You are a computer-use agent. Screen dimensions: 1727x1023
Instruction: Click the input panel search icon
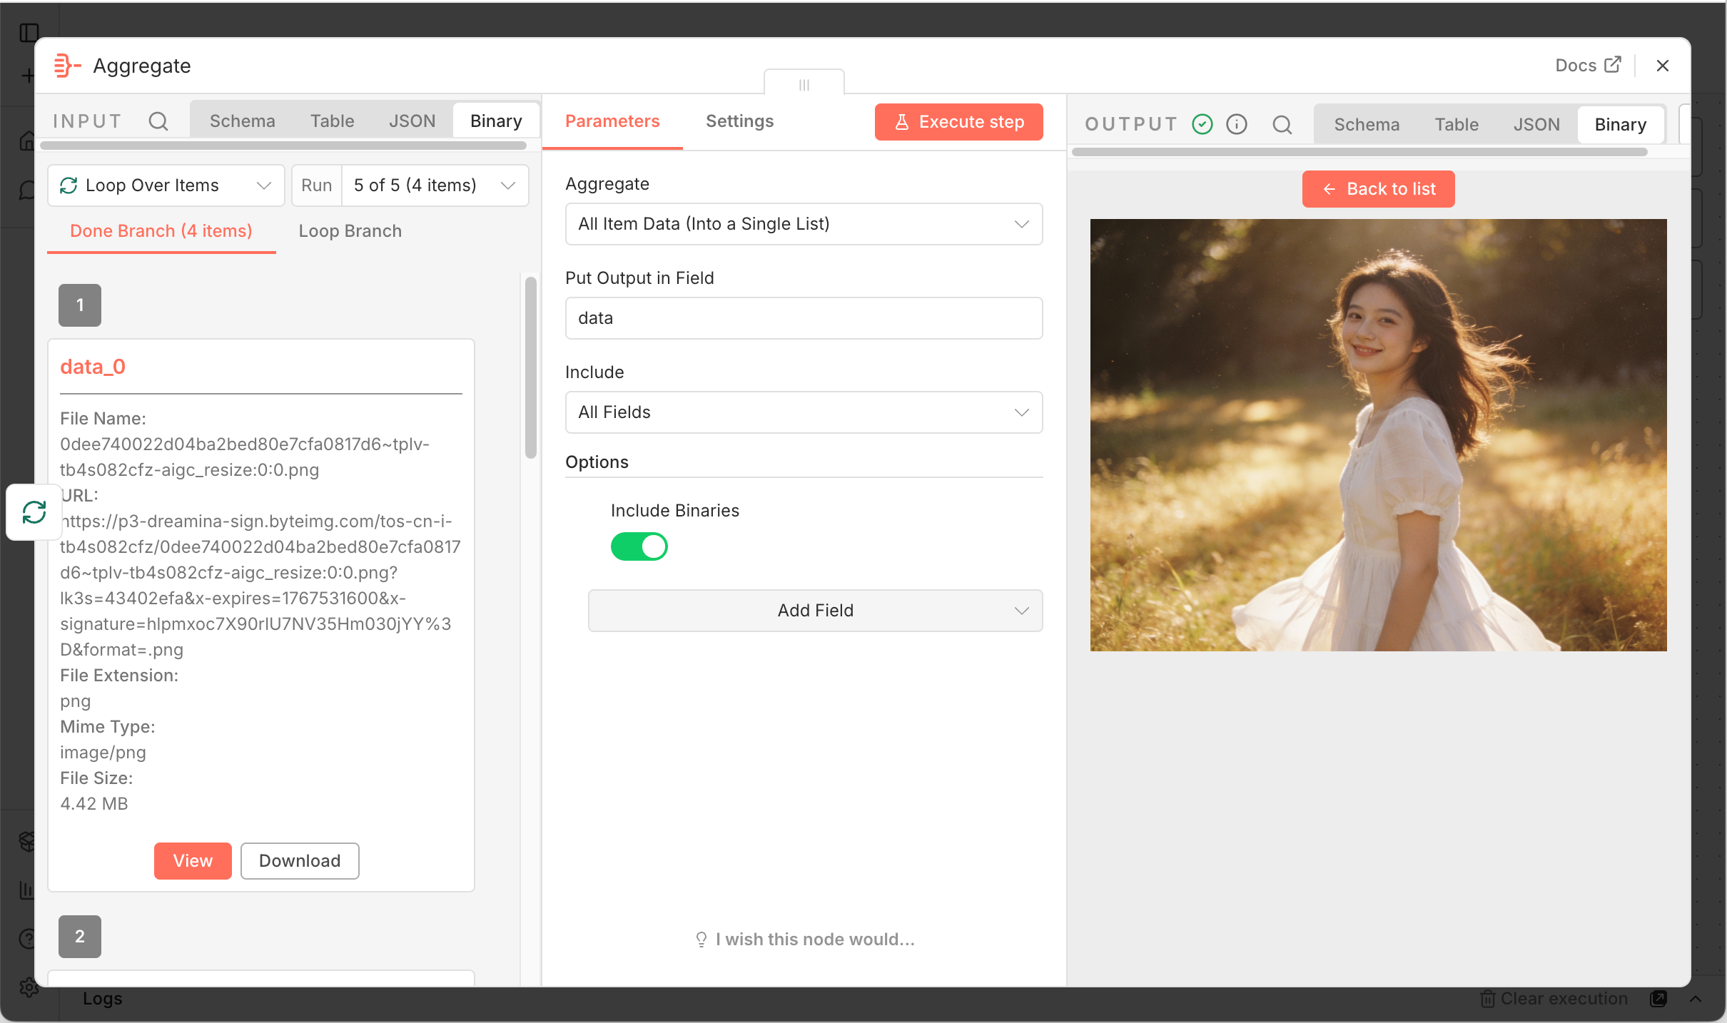coord(158,121)
